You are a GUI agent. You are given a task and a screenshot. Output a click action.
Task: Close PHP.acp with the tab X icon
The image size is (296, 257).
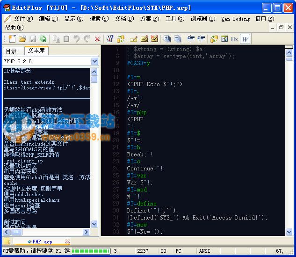67,241
